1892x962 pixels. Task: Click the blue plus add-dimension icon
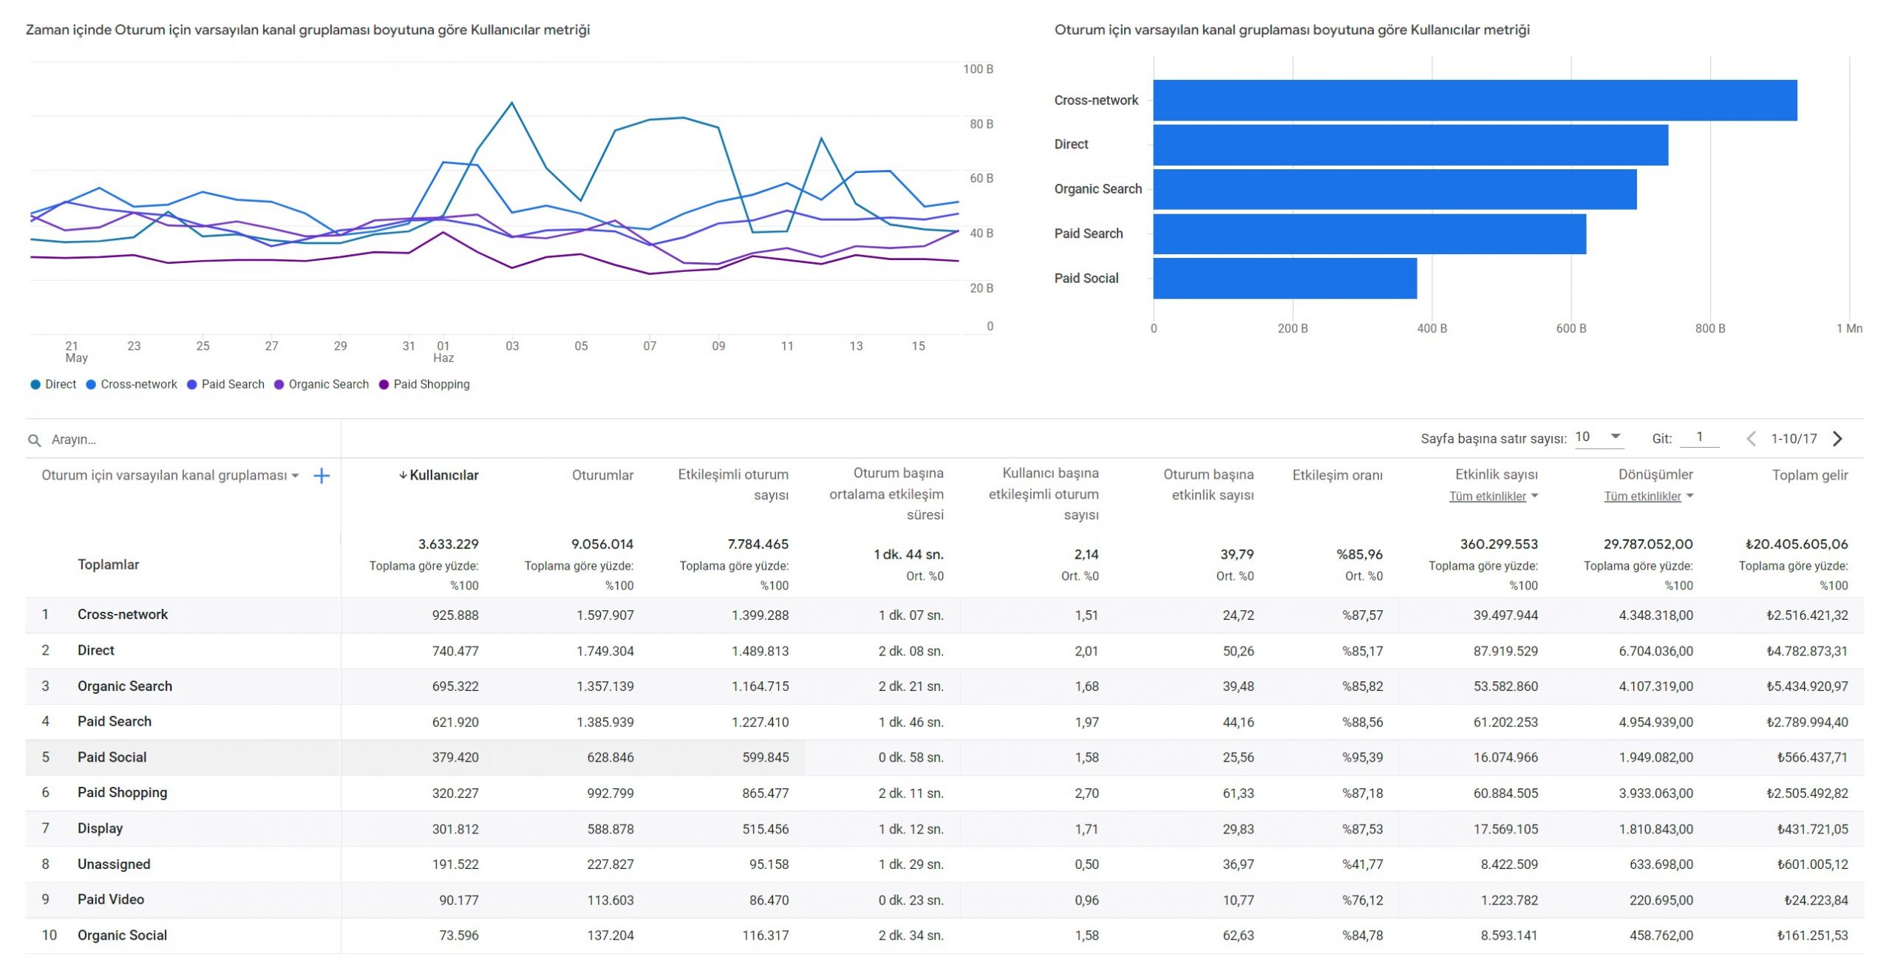coord(321,477)
